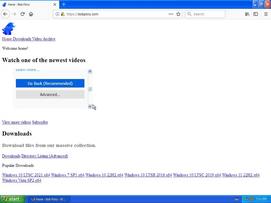Image resolution: width=271 pixels, height=203 pixels.
Task: Click the Bob Pony blue pony logo
Action: pos(9,29)
